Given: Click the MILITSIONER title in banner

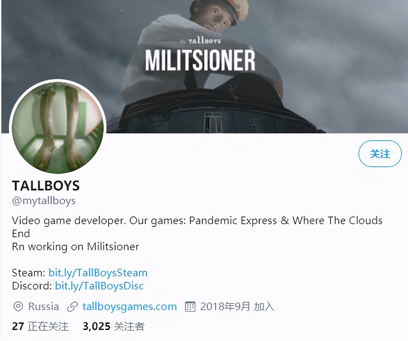Looking at the screenshot, I should [200, 60].
